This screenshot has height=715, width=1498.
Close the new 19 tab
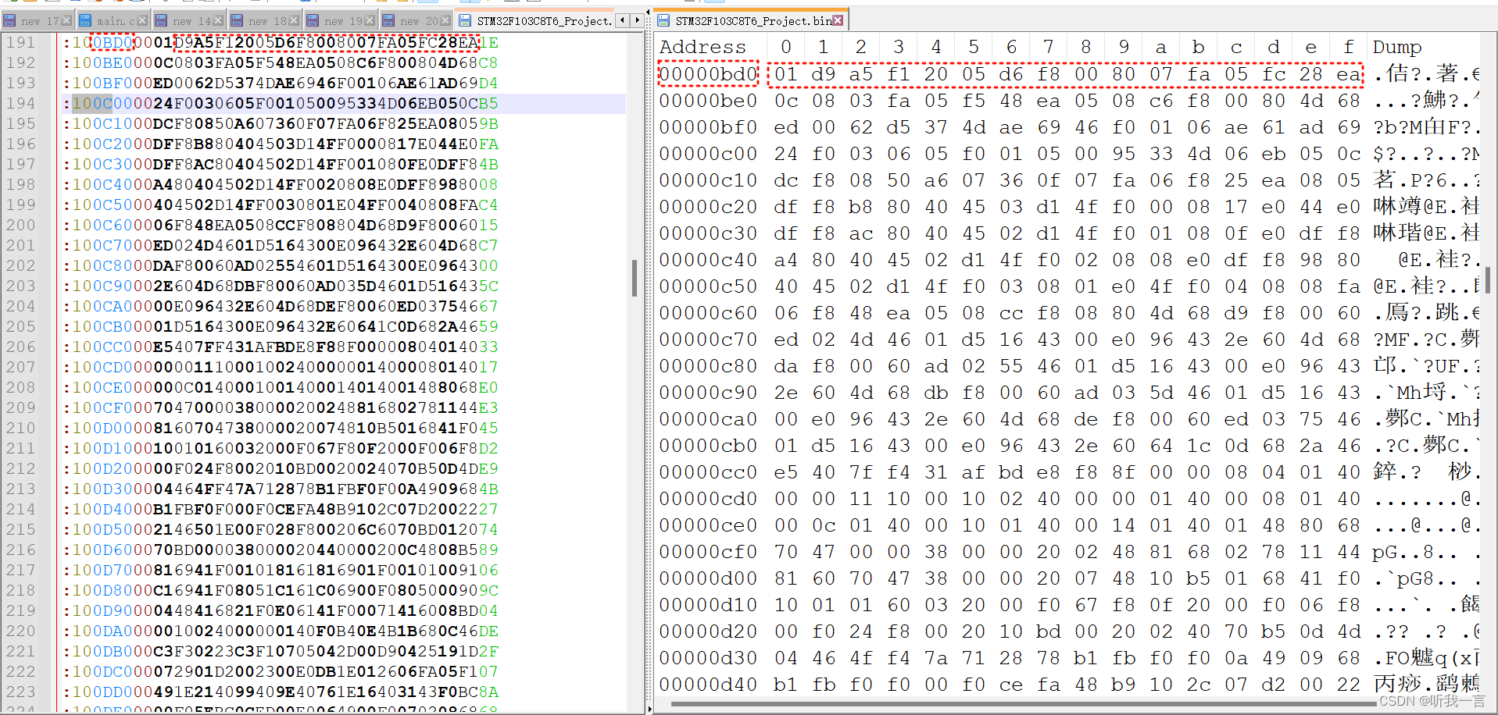[370, 20]
